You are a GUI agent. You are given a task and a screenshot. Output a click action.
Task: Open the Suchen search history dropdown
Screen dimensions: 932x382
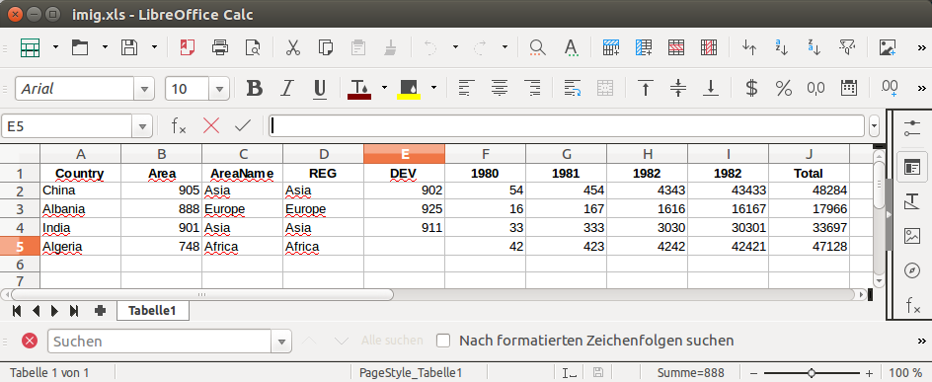click(281, 341)
